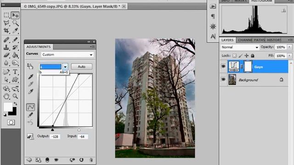Select the Eraser tool
The width and height of the screenshot is (294, 165).
coord(6,55)
